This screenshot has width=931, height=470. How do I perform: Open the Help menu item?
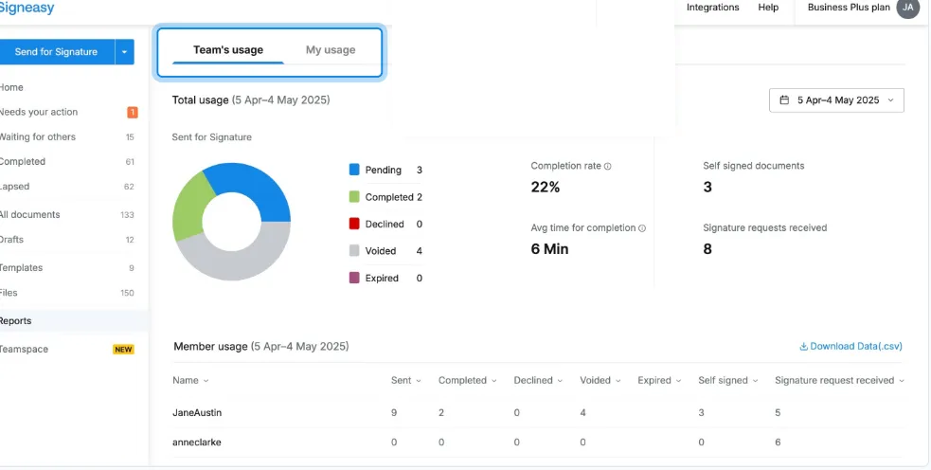click(768, 8)
